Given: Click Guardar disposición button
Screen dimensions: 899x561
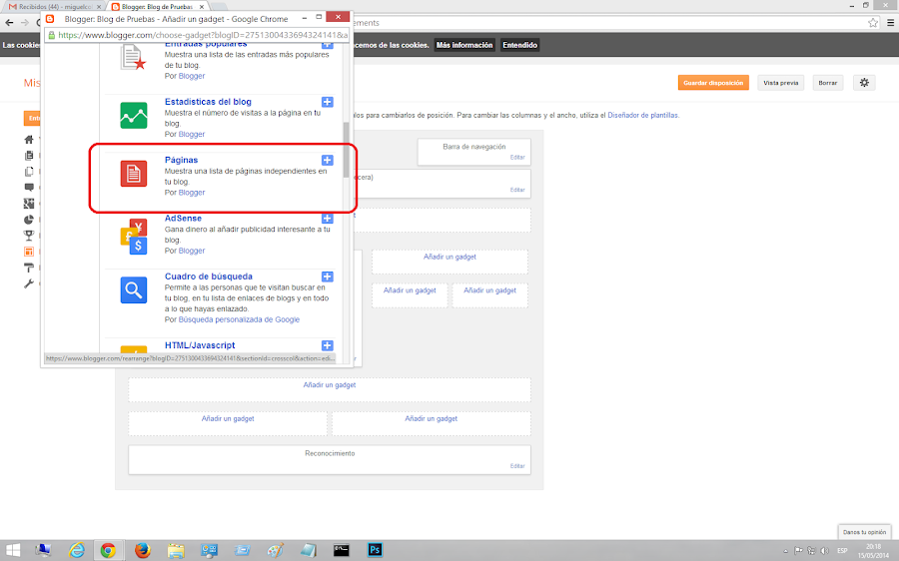Looking at the screenshot, I should point(713,83).
